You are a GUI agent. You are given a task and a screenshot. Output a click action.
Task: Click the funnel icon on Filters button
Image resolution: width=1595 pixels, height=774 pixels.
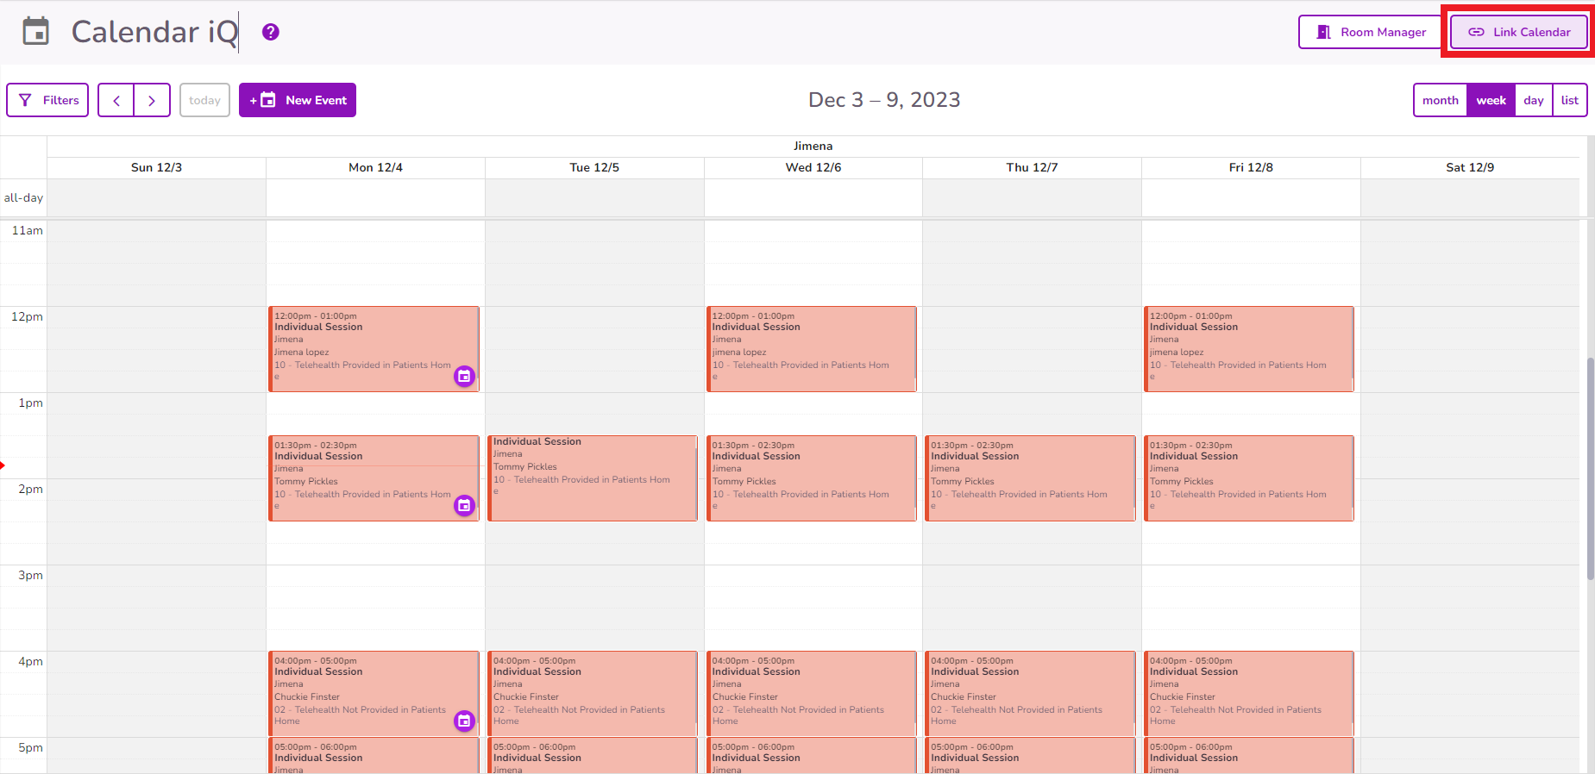click(x=26, y=100)
